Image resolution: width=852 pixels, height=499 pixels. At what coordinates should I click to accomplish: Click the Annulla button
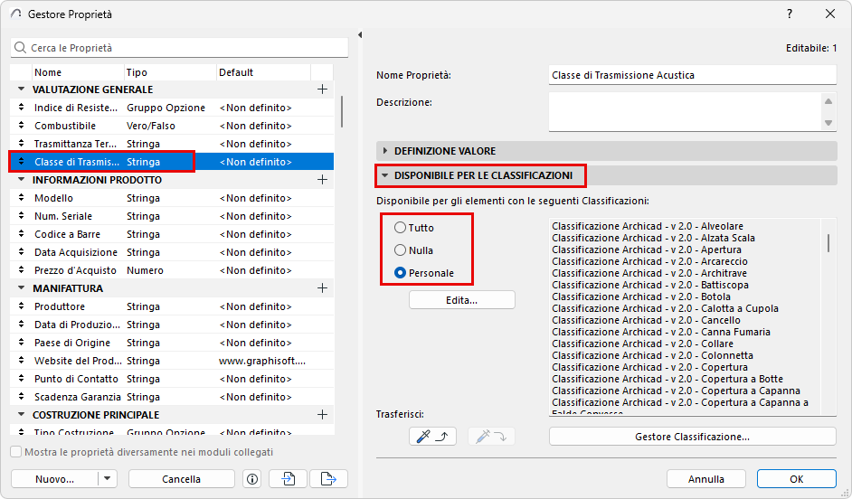click(705, 479)
